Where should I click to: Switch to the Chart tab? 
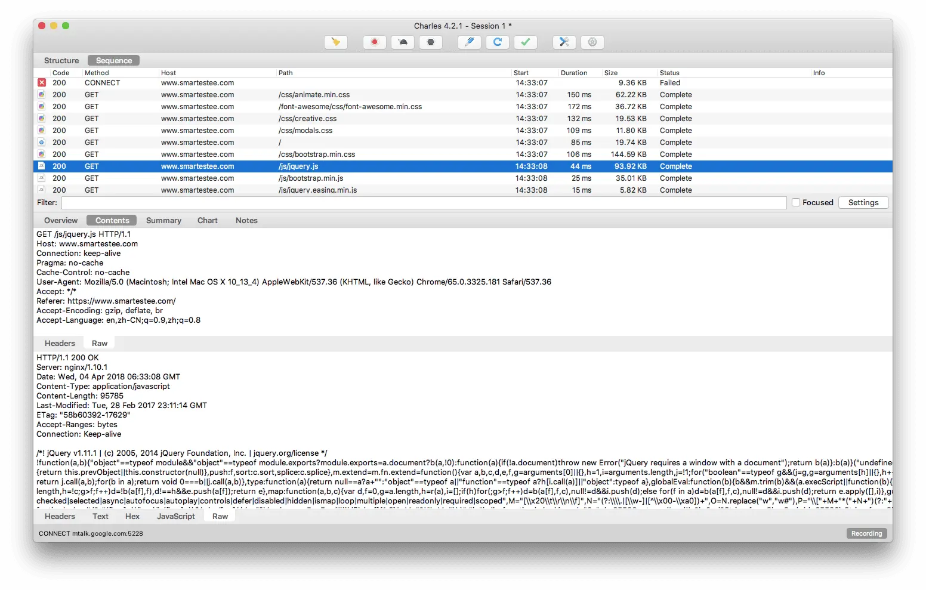click(x=208, y=221)
